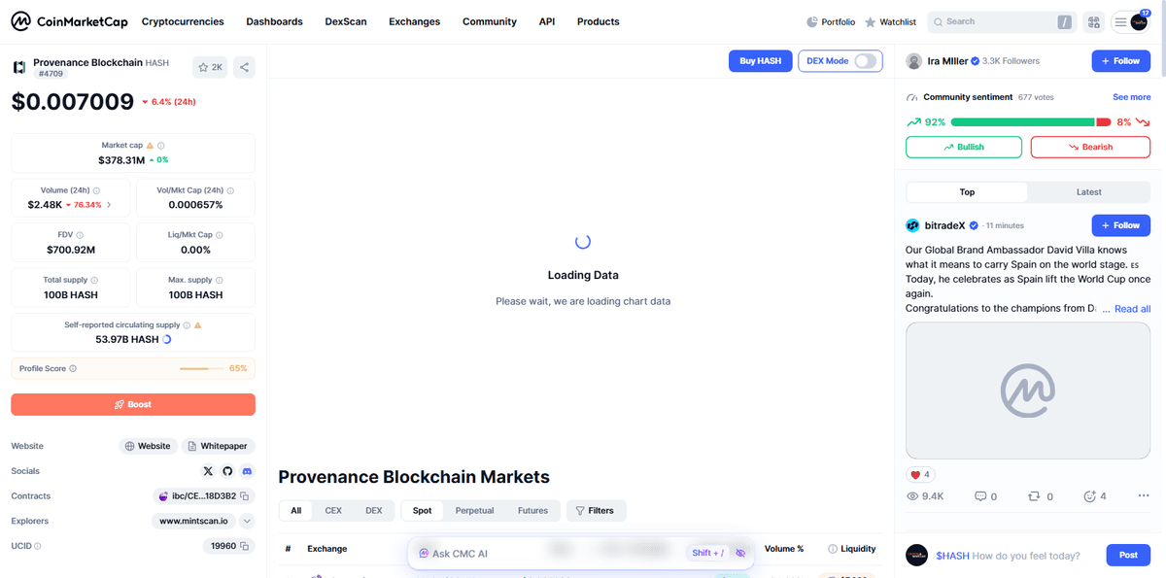Add emoji reaction showing 4
Screen dimensions: 1166x578
1095,496
